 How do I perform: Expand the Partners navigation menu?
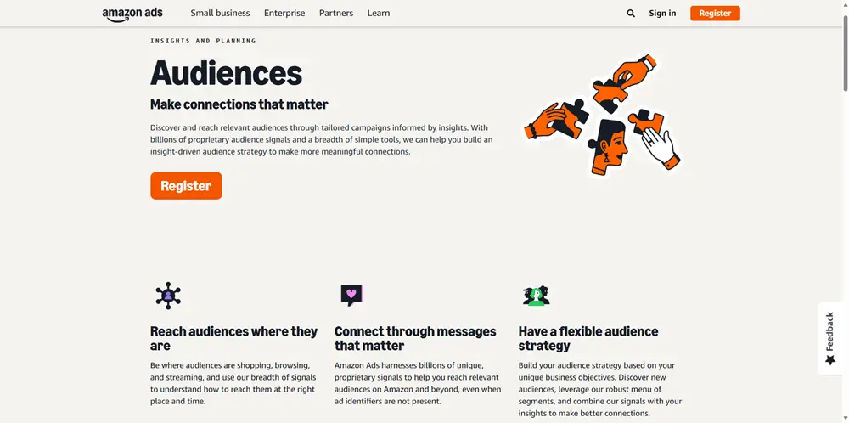(336, 14)
